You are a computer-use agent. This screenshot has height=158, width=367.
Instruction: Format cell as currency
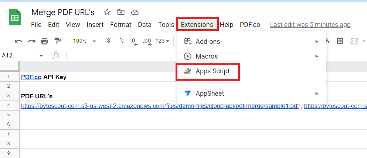(x=108, y=41)
